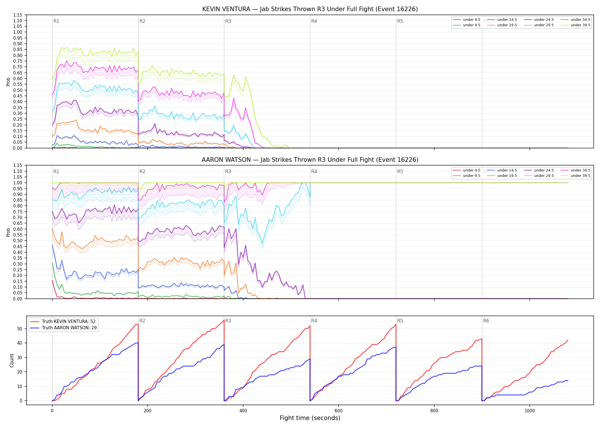Select 'under 29.5' in Aaron Watson legend
This screenshot has height=428, width=600.
[539, 176]
